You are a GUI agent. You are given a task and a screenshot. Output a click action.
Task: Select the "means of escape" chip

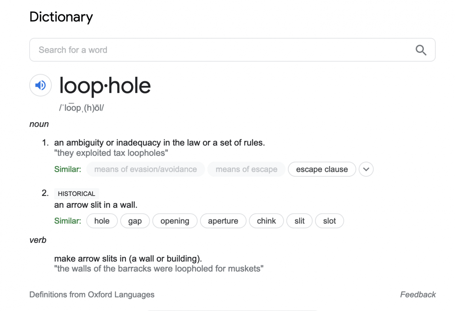click(x=246, y=169)
